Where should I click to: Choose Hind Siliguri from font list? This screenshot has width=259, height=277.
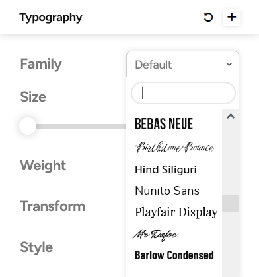tap(166, 169)
